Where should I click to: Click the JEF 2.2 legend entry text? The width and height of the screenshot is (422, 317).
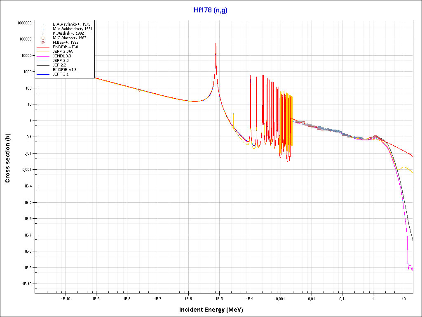click(59, 65)
